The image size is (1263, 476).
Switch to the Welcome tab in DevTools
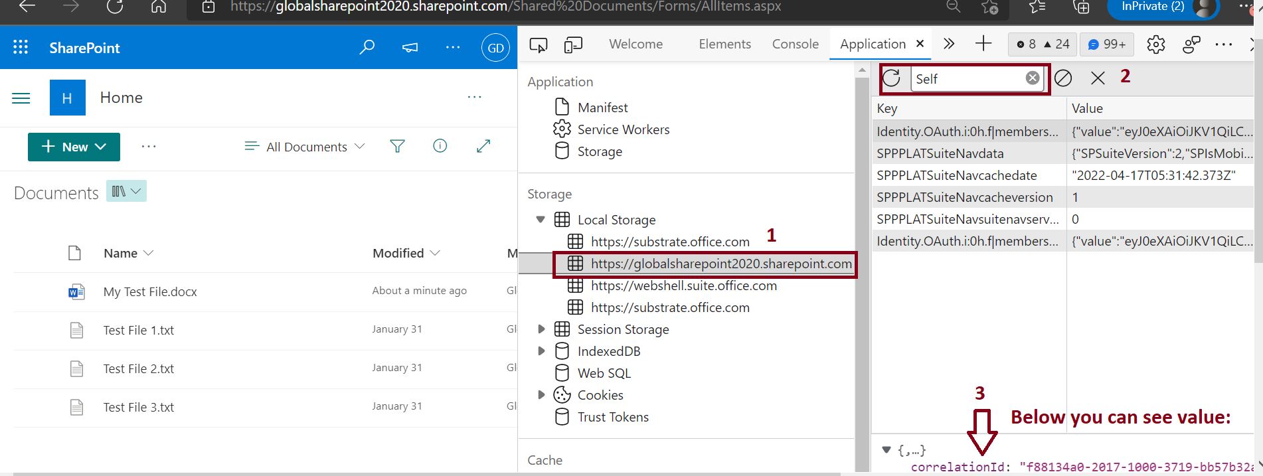(635, 44)
